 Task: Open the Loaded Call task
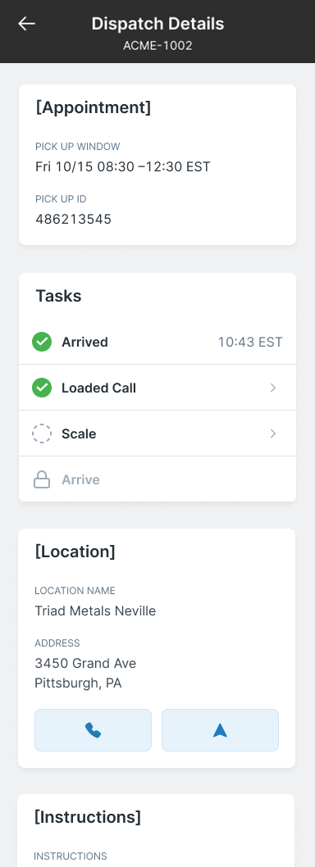(x=157, y=388)
